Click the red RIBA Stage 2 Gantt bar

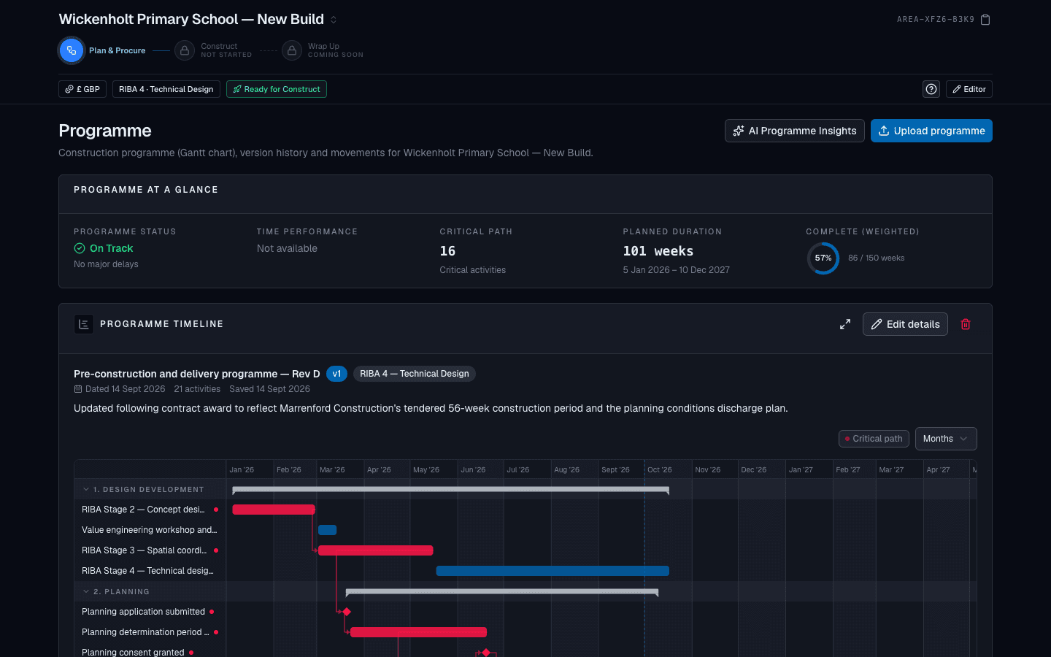click(x=274, y=510)
